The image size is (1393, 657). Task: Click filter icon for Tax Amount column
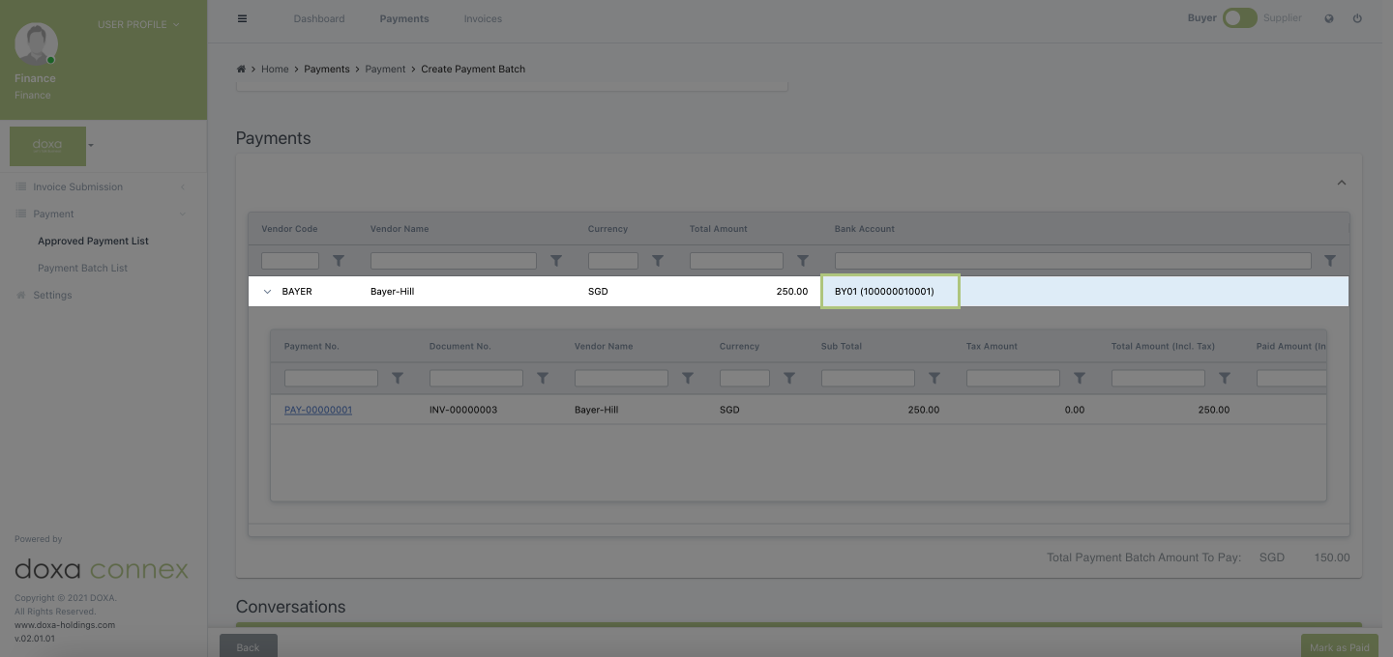pyautogui.click(x=1080, y=379)
